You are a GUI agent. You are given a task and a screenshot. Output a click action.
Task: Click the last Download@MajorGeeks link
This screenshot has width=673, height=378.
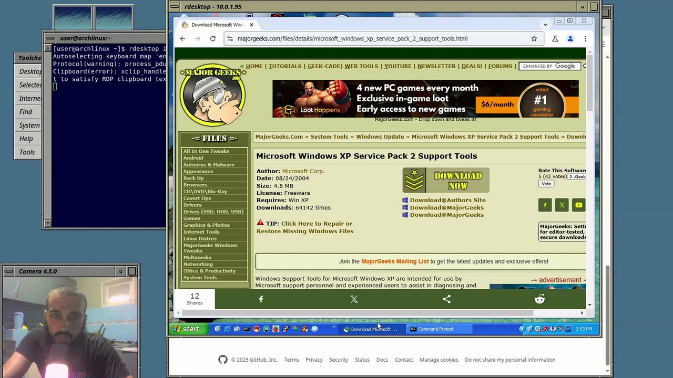447,215
